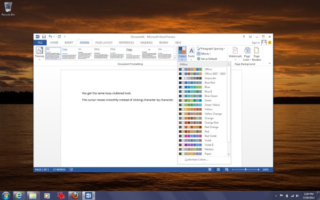Click the Fonts theme button
This screenshot has height=200, width=320.
tap(192, 53)
